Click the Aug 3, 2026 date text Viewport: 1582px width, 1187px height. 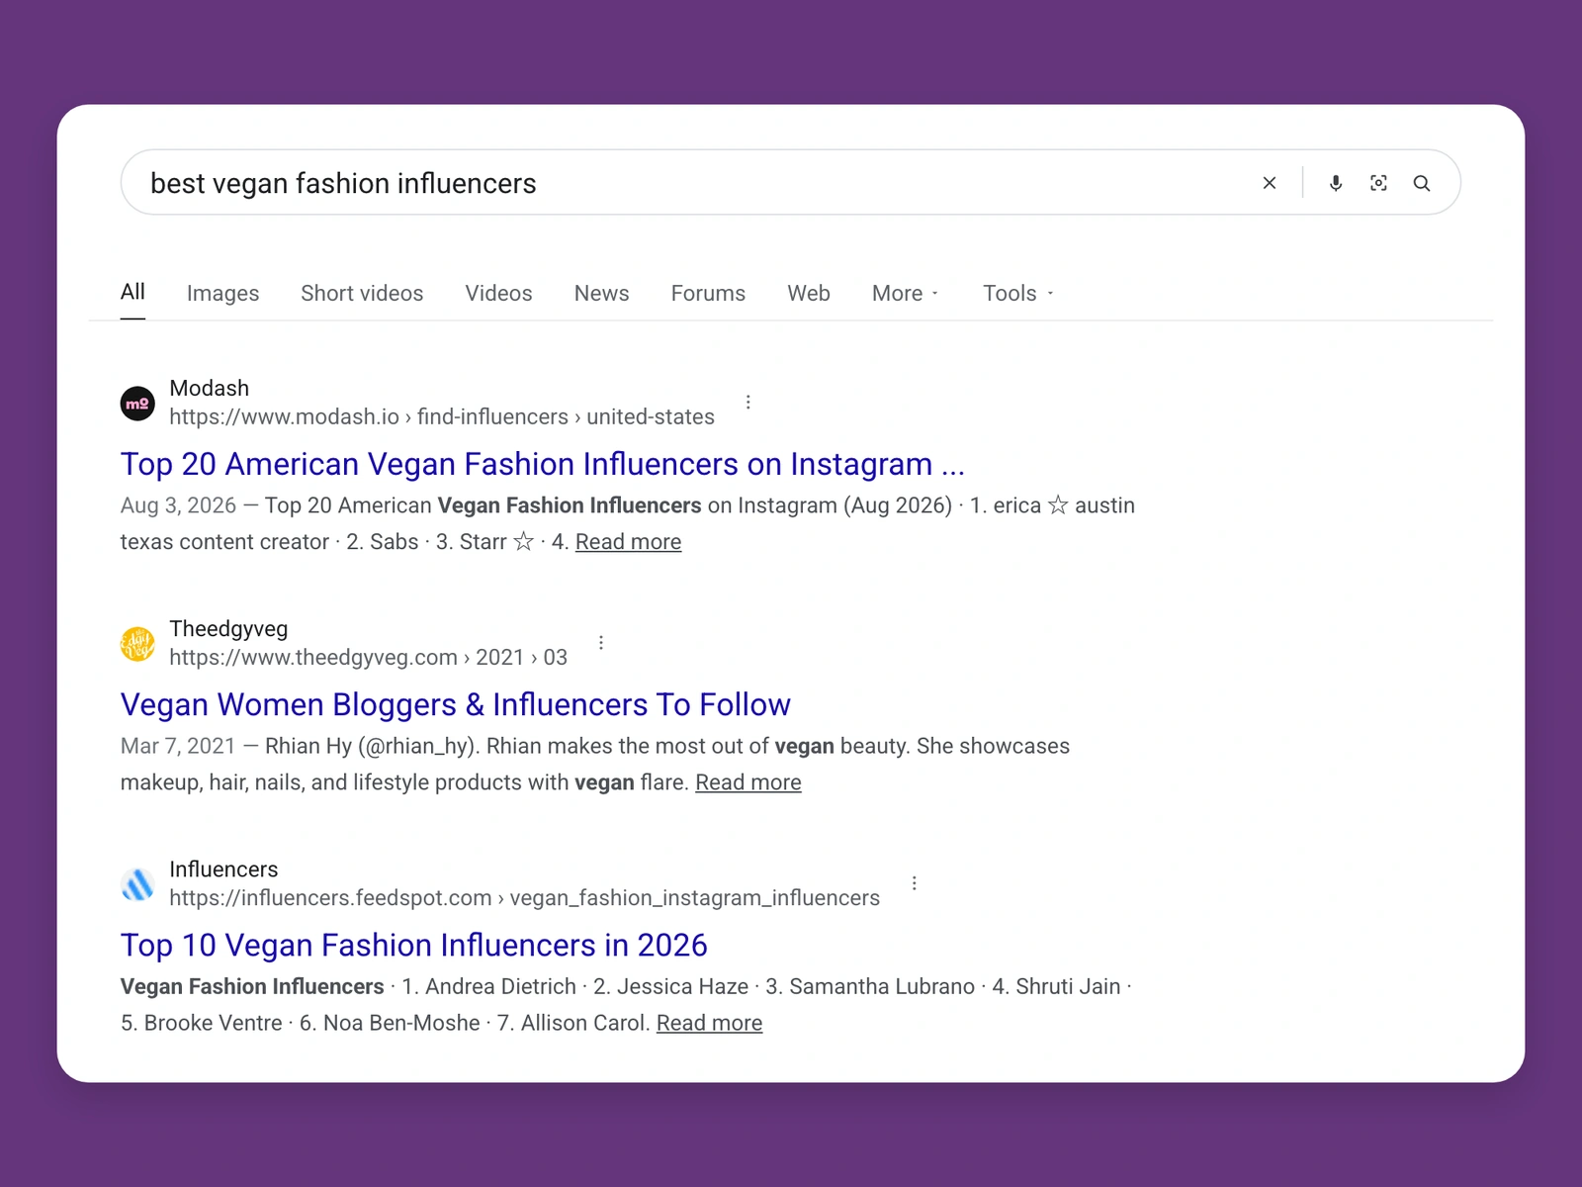[x=178, y=505]
